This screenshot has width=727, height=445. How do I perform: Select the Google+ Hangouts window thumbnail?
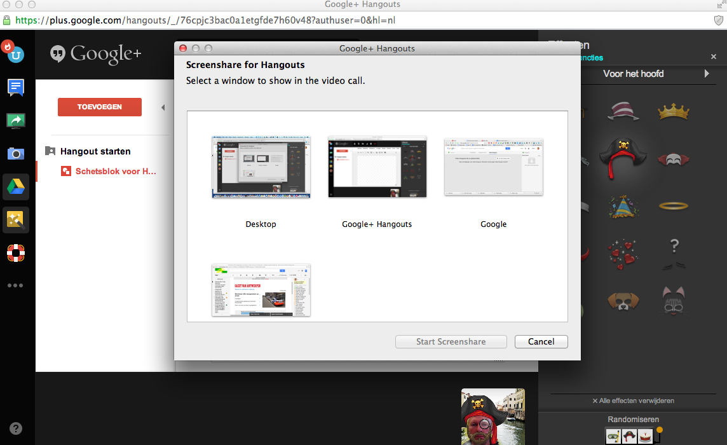tap(377, 167)
